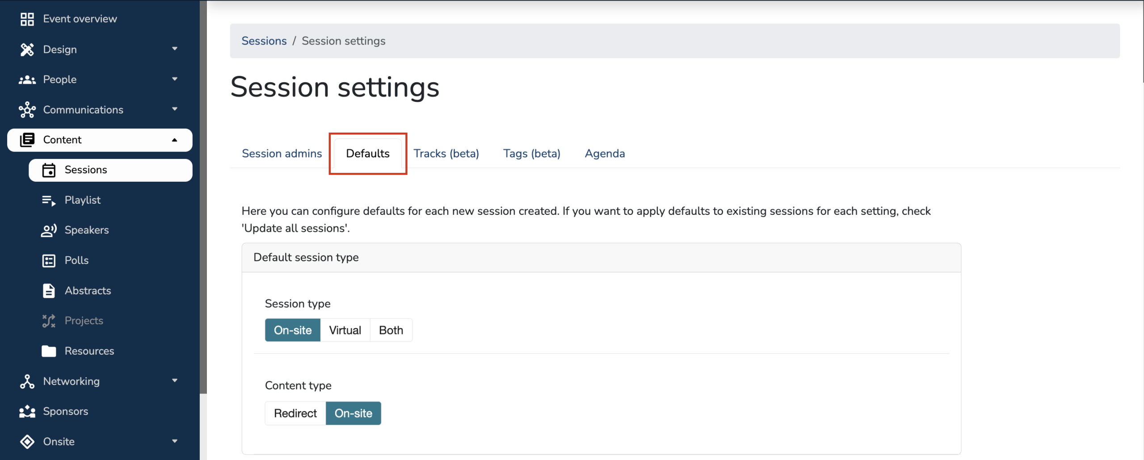Click the Resources folder icon

point(49,351)
